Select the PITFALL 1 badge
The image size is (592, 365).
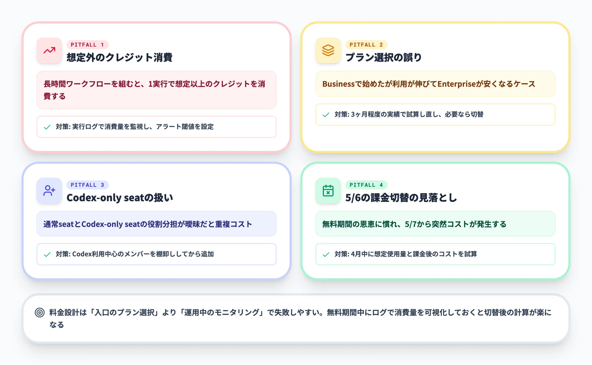click(x=88, y=45)
